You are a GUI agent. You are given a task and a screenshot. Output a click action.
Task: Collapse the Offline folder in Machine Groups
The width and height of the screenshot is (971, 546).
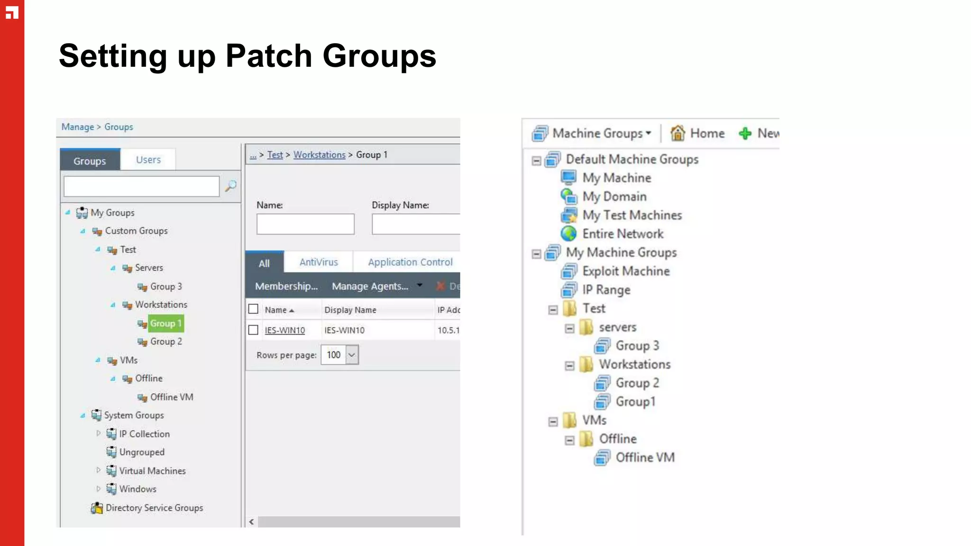(x=569, y=440)
